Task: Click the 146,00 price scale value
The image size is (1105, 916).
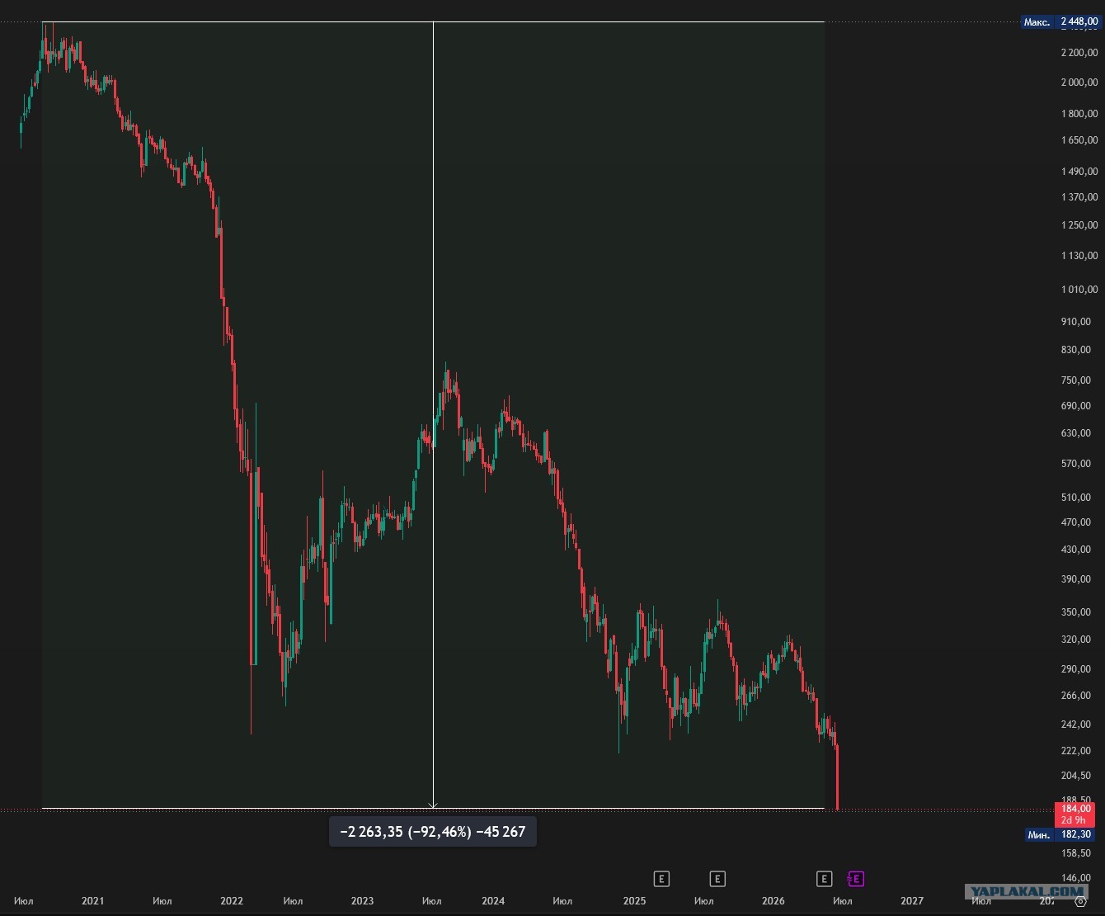Action: tap(1076, 879)
